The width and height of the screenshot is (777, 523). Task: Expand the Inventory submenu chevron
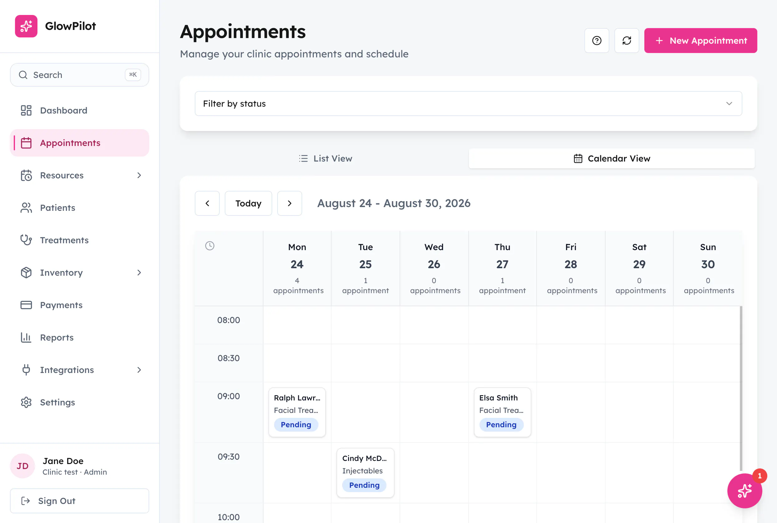click(139, 273)
